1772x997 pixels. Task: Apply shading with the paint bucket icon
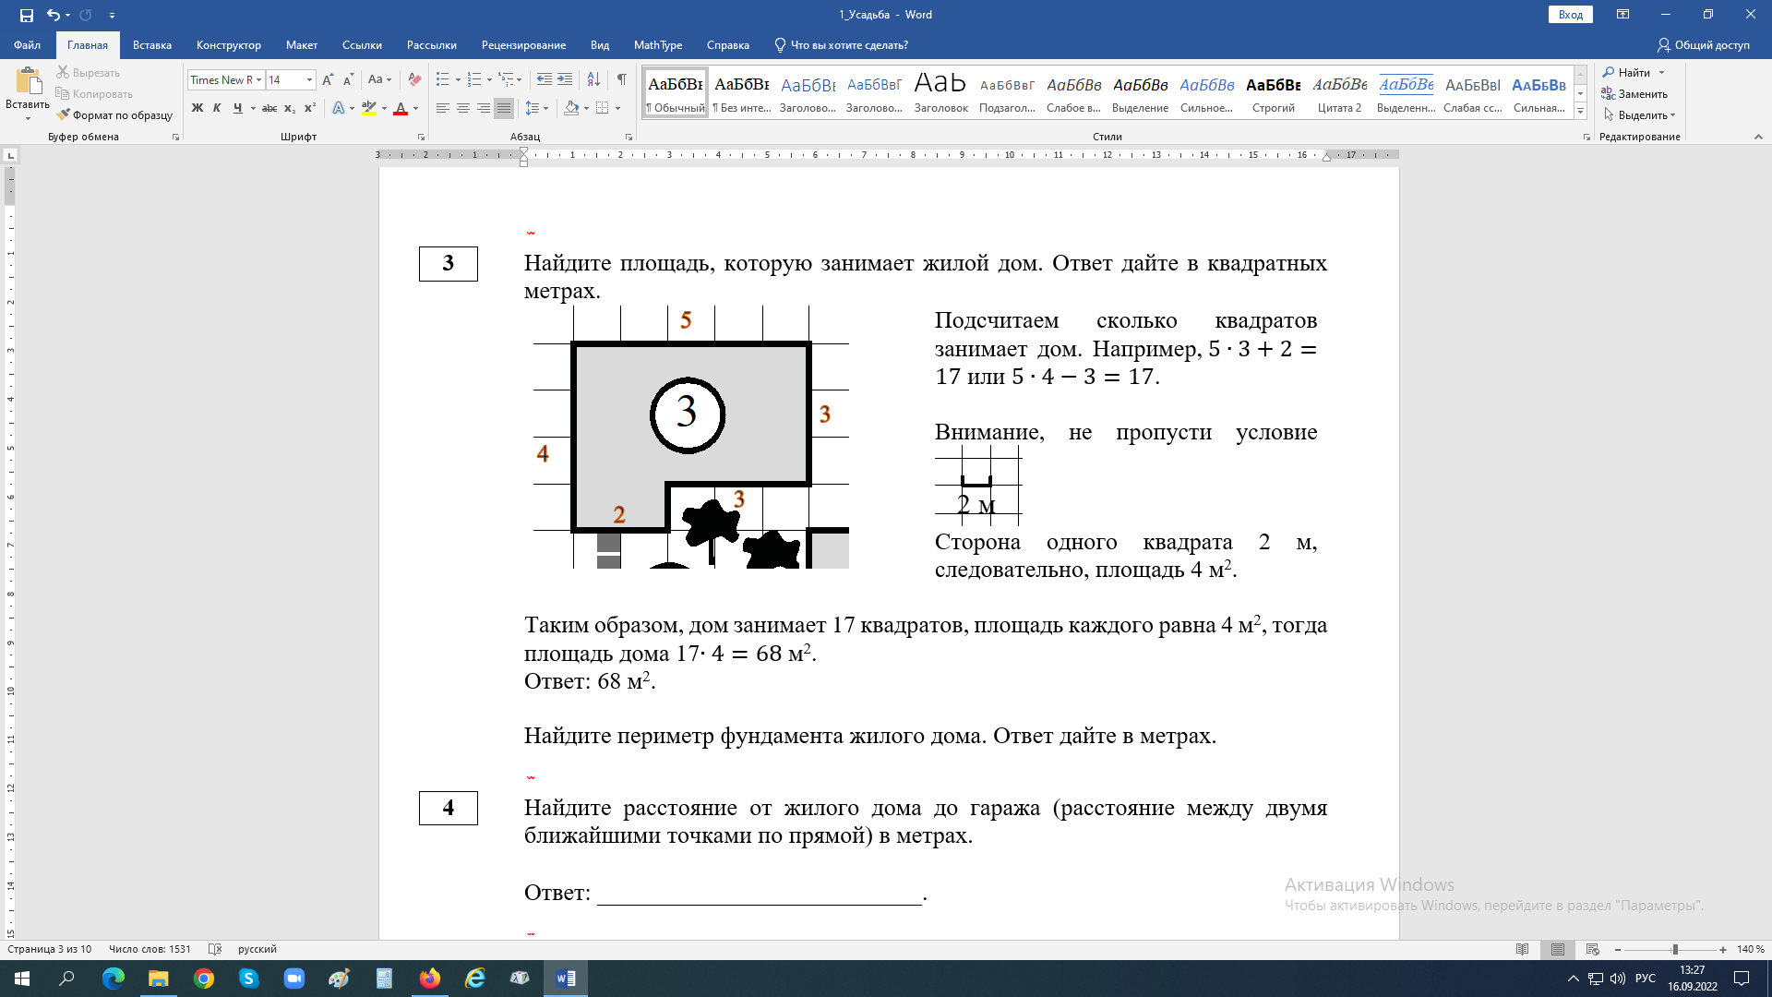pos(571,108)
